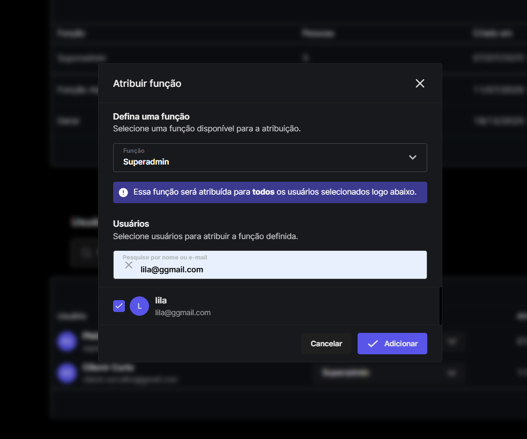The width and height of the screenshot is (527, 439).
Task: Click the Usuários section heading
Action: tap(131, 224)
